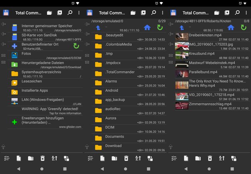
Task: Open Heruntergeladene Dateien
Action: point(45,64)
